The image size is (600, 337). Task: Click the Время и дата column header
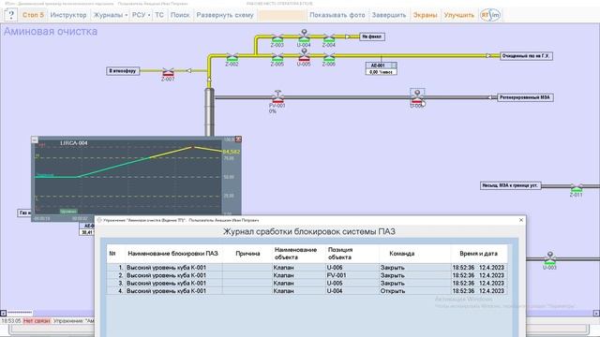pyautogui.click(x=479, y=254)
